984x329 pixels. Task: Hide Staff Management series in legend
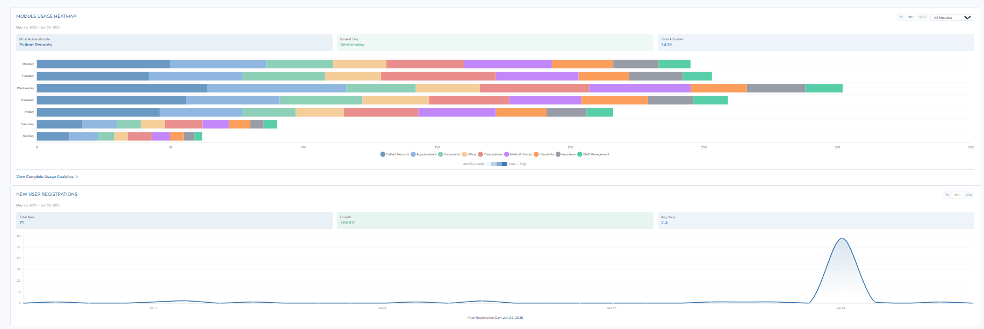pyautogui.click(x=580, y=154)
